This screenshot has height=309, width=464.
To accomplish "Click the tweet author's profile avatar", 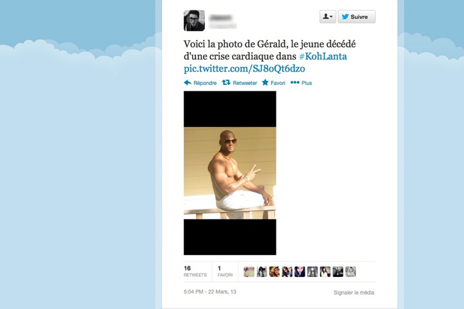I will [194, 21].
